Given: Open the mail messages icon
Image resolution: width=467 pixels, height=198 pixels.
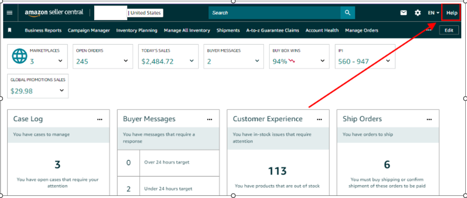Looking at the screenshot, I should tap(403, 13).
